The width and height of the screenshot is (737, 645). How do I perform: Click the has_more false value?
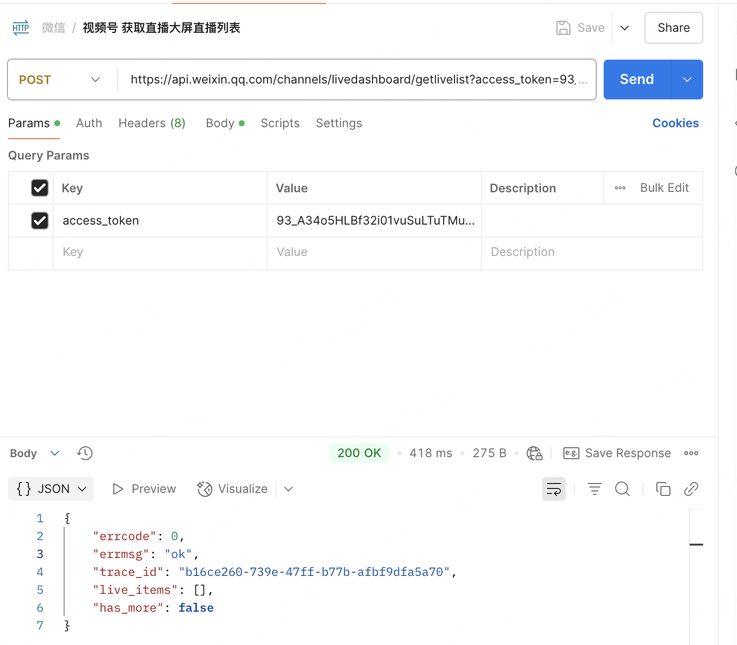(x=196, y=608)
